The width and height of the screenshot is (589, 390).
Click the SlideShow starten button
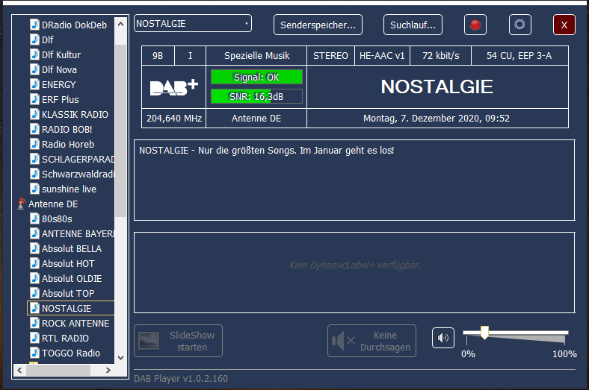click(178, 341)
